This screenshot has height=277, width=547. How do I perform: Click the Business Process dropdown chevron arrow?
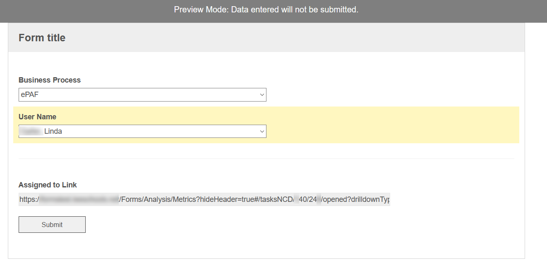click(262, 95)
